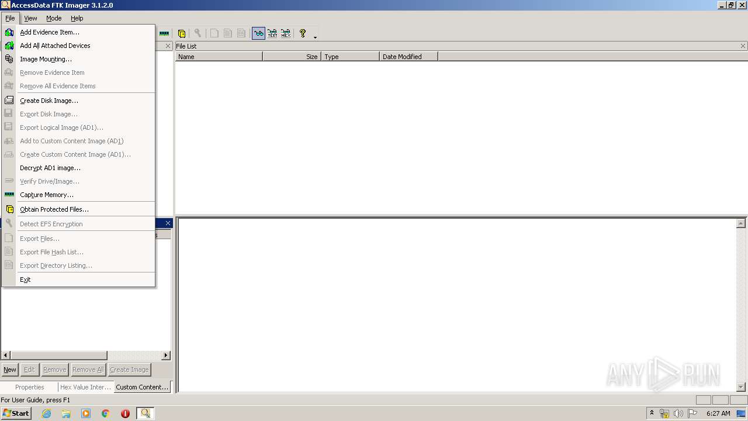The height and width of the screenshot is (421, 748).
Task: Click the Capture Memory chip menu icon
Action: tap(9, 195)
